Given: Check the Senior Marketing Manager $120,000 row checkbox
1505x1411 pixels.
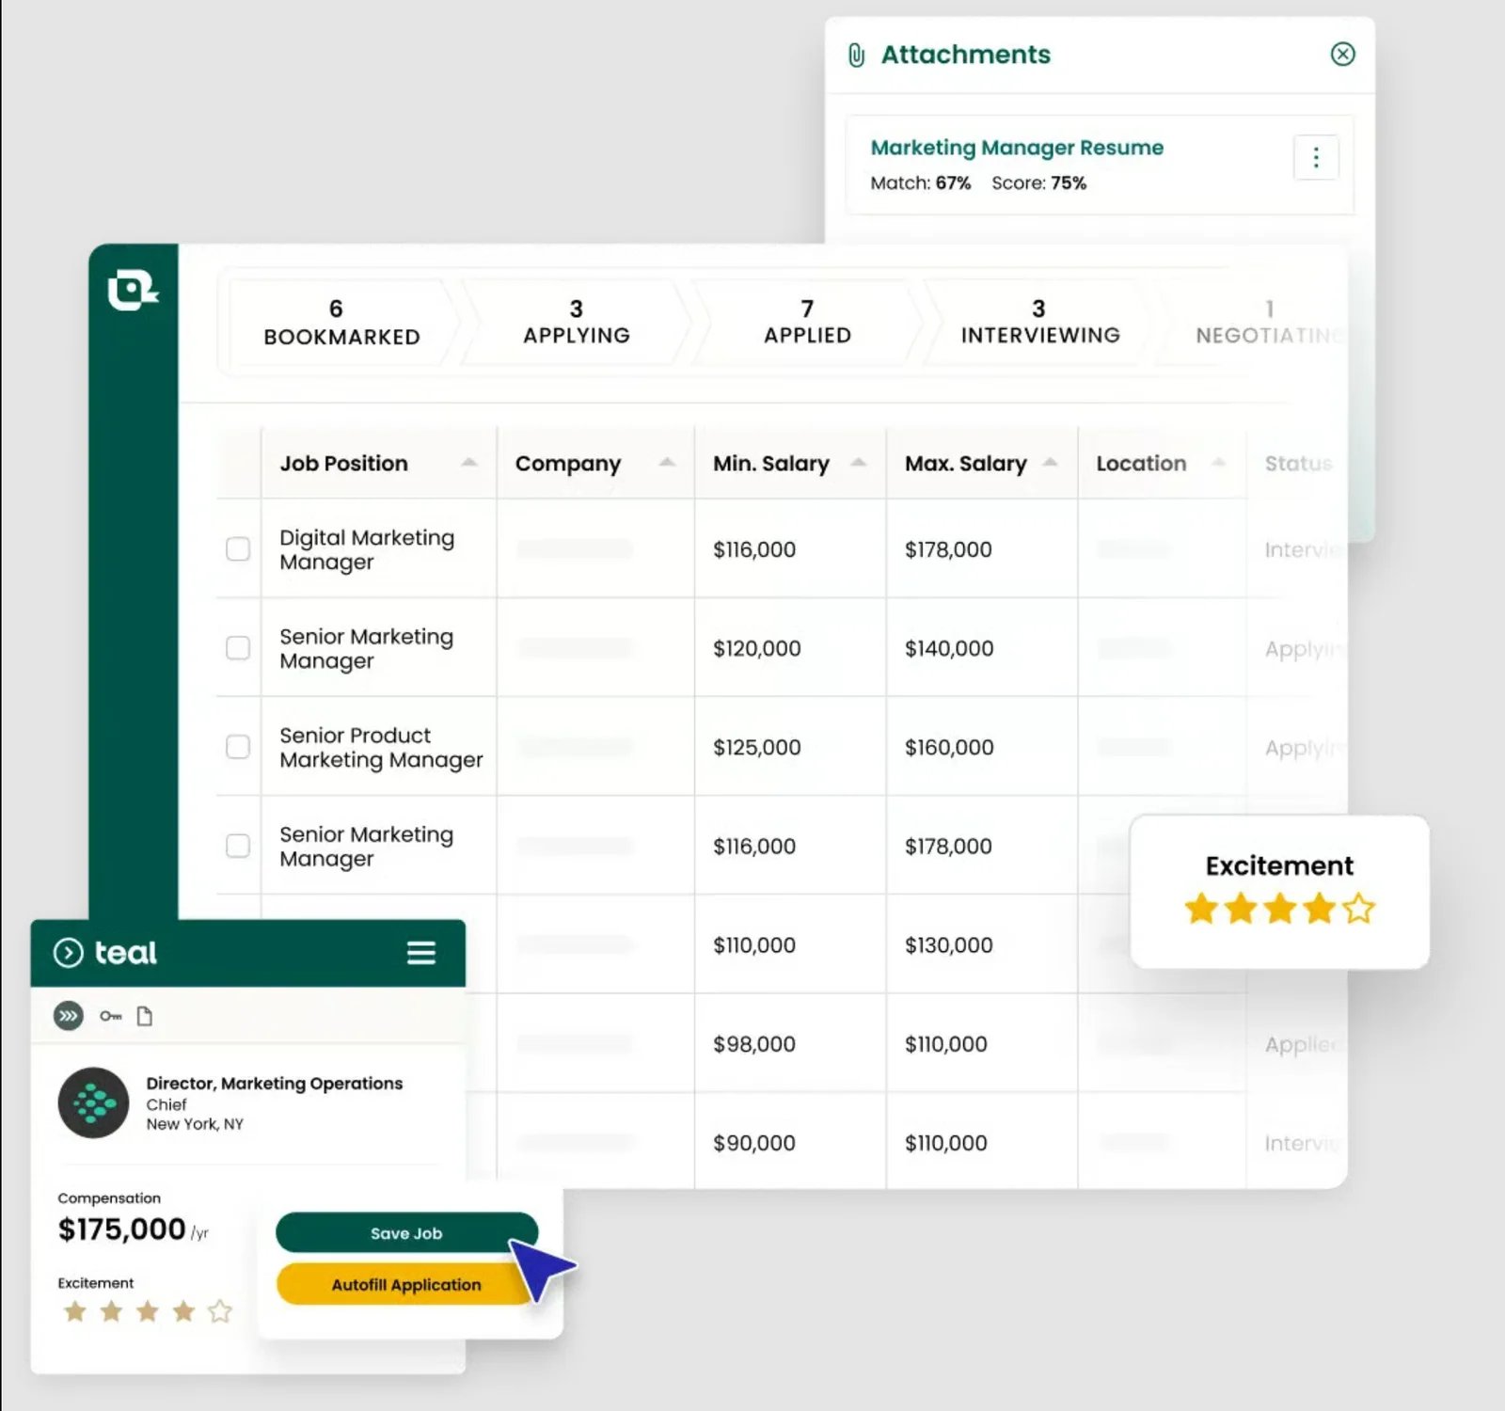Looking at the screenshot, I should (x=238, y=648).
